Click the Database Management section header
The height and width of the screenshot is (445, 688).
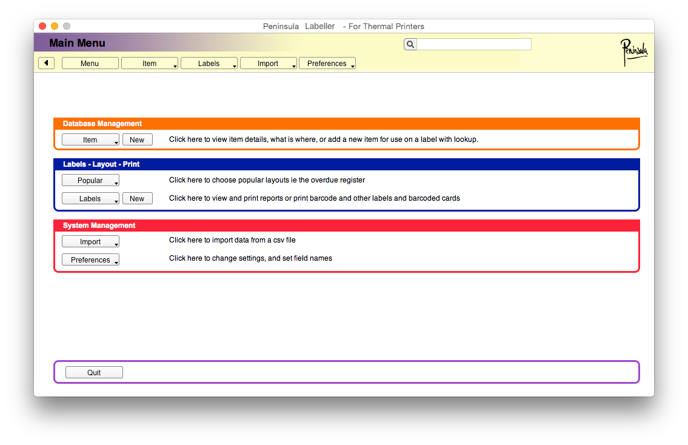click(x=102, y=124)
